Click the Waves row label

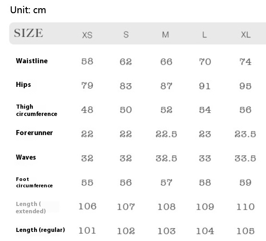click(x=26, y=157)
